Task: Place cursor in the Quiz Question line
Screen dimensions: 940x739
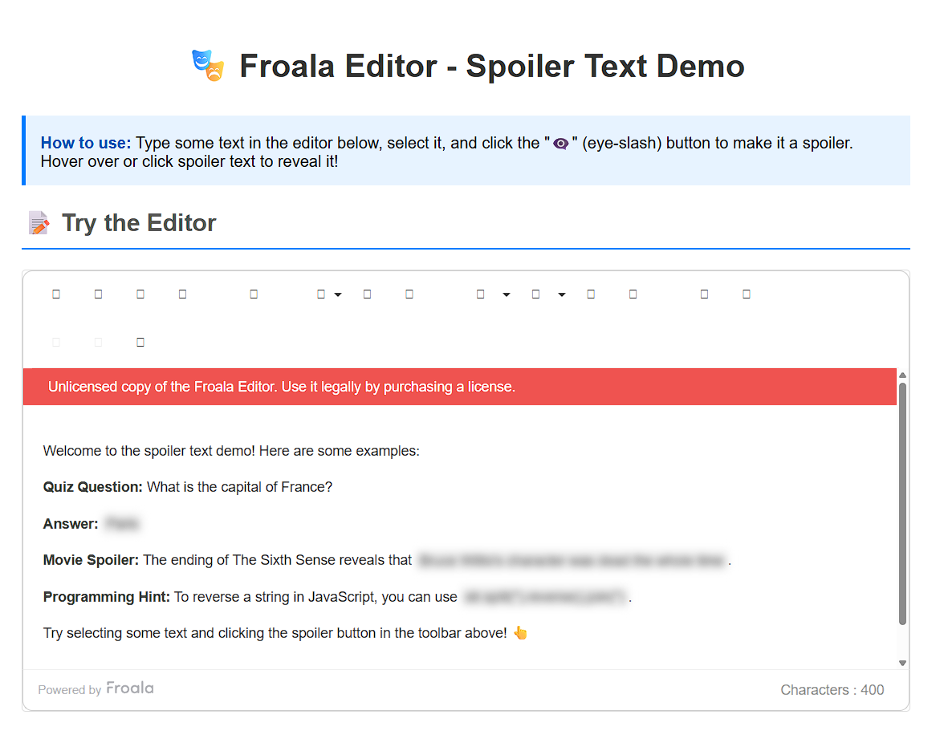Action: click(239, 487)
